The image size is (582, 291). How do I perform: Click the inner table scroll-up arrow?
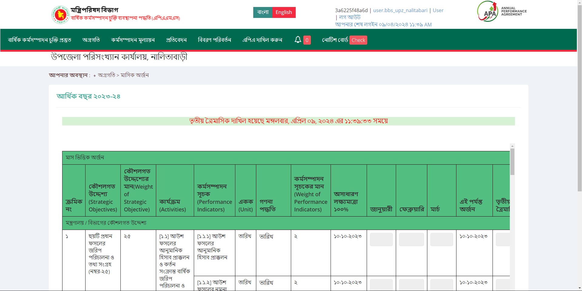point(512,146)
